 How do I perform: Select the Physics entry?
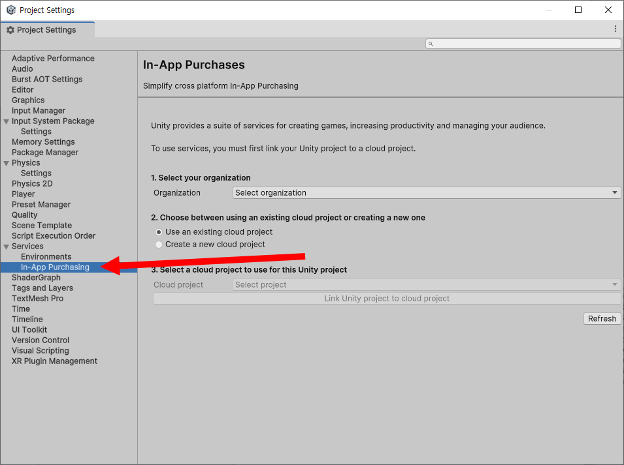click(x=26, y=163)
